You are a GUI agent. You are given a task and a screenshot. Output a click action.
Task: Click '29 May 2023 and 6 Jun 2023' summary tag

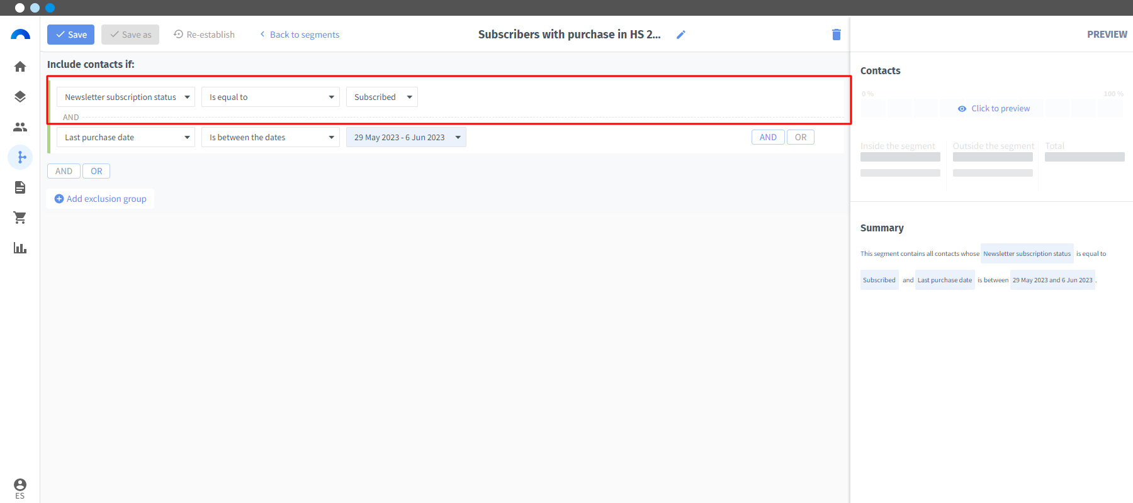(x=1052, y=280)
